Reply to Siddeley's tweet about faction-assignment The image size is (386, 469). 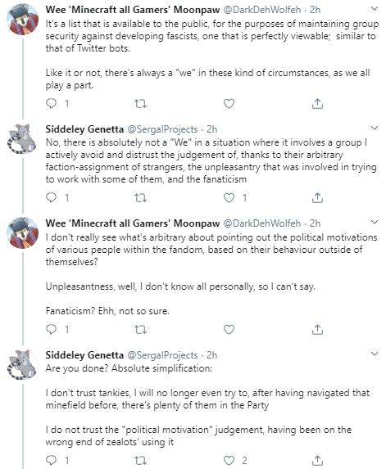pos(51,197)
